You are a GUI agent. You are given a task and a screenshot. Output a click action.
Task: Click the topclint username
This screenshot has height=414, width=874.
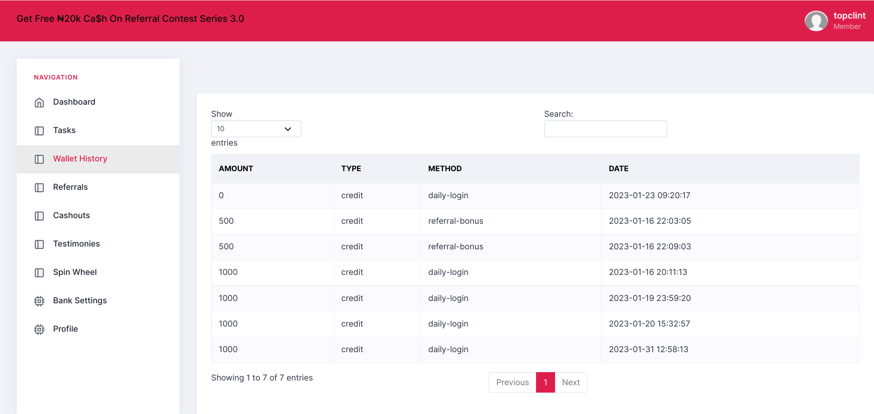(849, 16)
